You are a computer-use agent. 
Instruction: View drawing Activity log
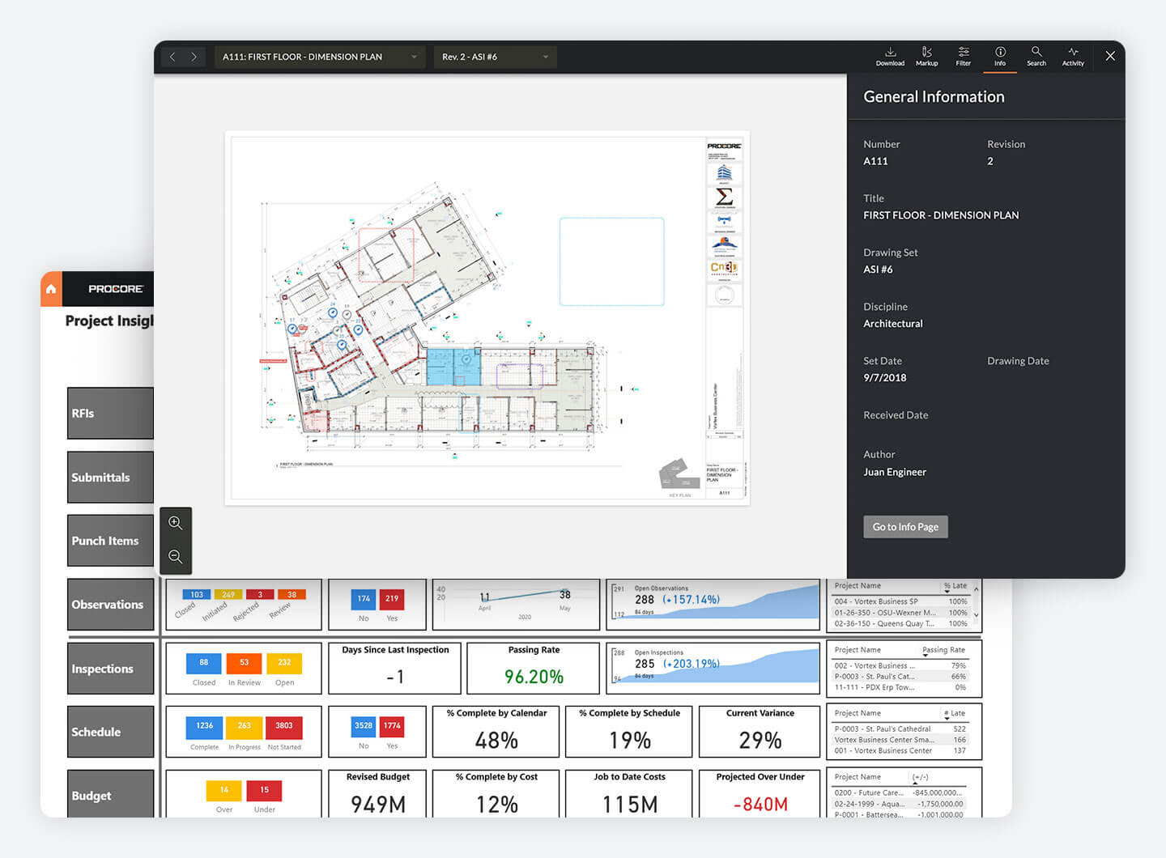click(1073, 55)
